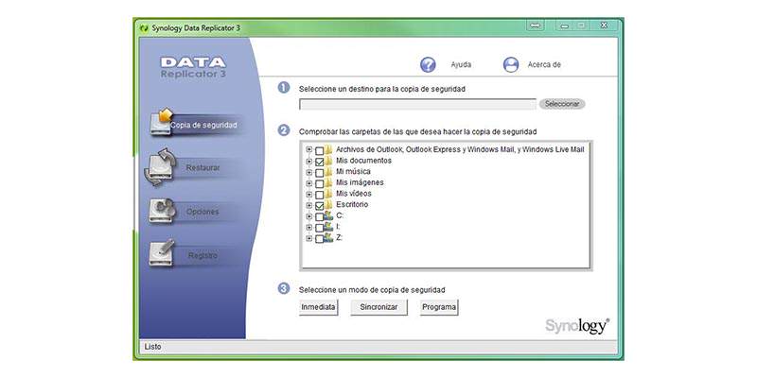Select the Mi música tree label
Screen dimensions: 757x378
tap(353, 172)
